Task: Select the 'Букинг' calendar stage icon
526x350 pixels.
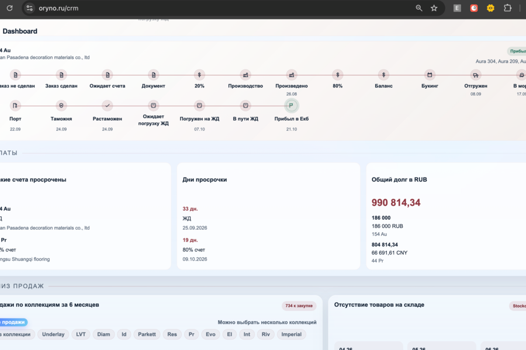Action: [x=430, y=75]
